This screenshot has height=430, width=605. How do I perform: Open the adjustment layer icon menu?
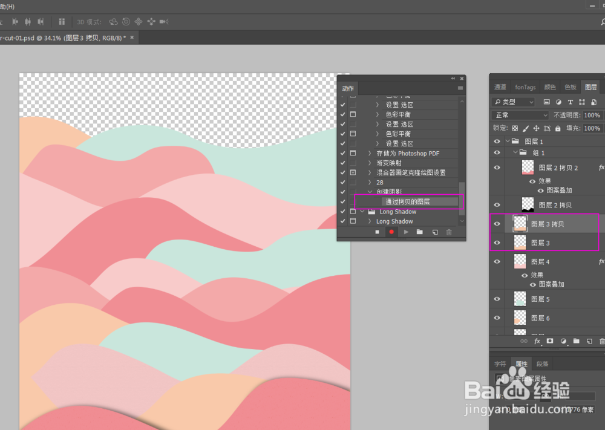(x=563, y=341)
